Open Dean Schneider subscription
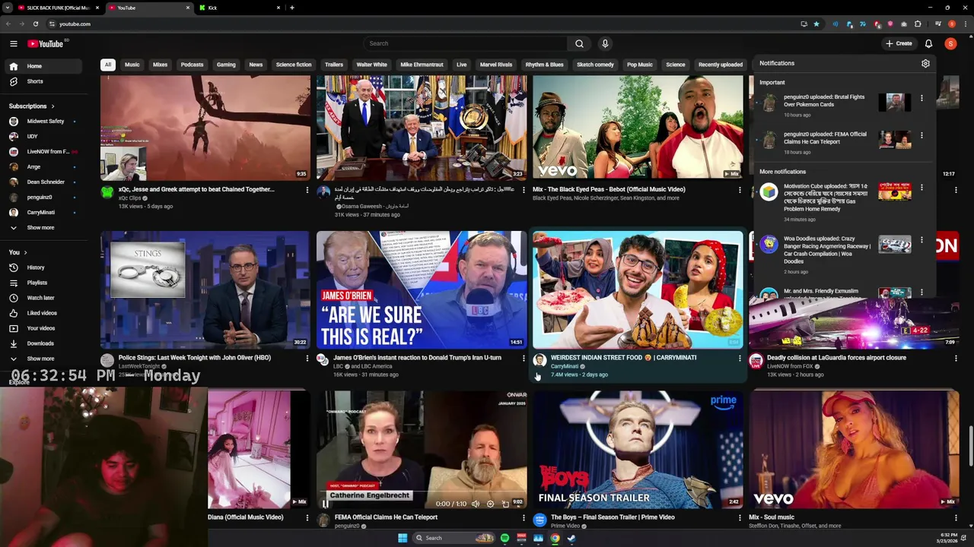 44,182
